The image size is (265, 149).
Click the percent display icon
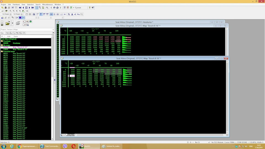coord(69,14)
